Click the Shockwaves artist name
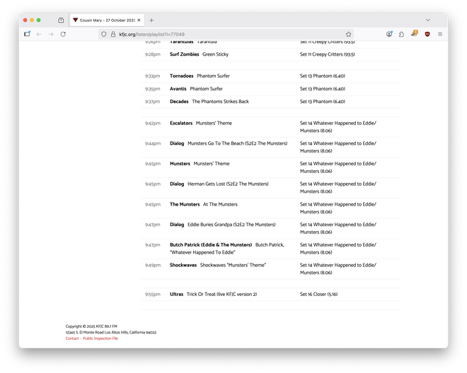 pyautogui.click(x=183, y=265)
